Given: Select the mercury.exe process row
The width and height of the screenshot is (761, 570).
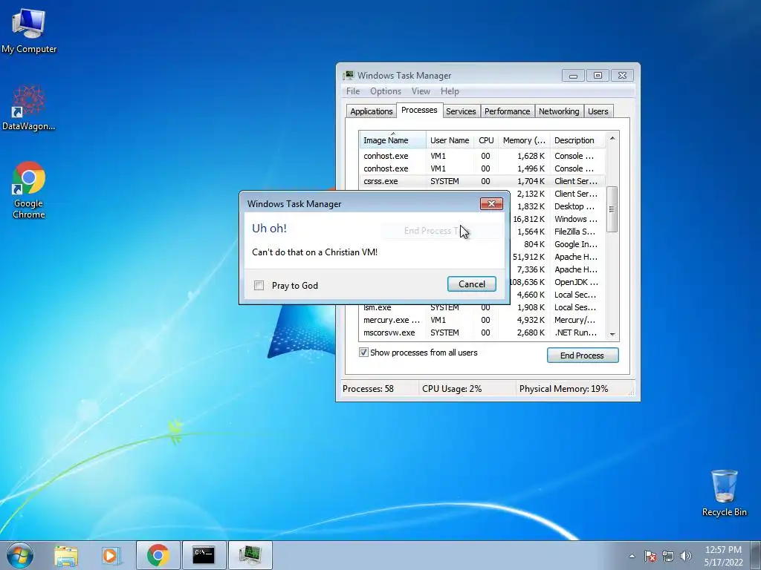Looking at the screenshot, I should (482, 320).
